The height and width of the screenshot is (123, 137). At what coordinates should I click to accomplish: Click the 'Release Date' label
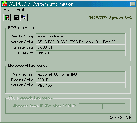click(23, 47)
